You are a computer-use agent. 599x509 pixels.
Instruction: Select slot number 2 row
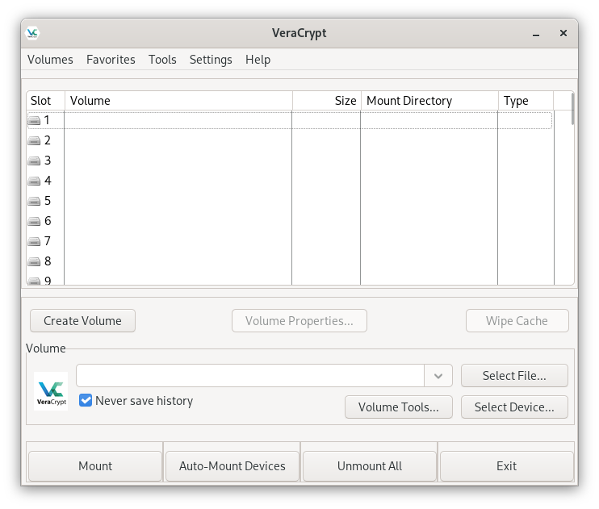[x=290, y=140]
